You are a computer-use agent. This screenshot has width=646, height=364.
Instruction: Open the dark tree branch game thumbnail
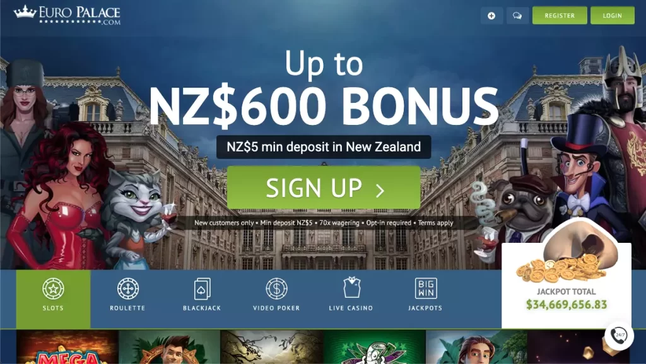(x=272, y=347)
